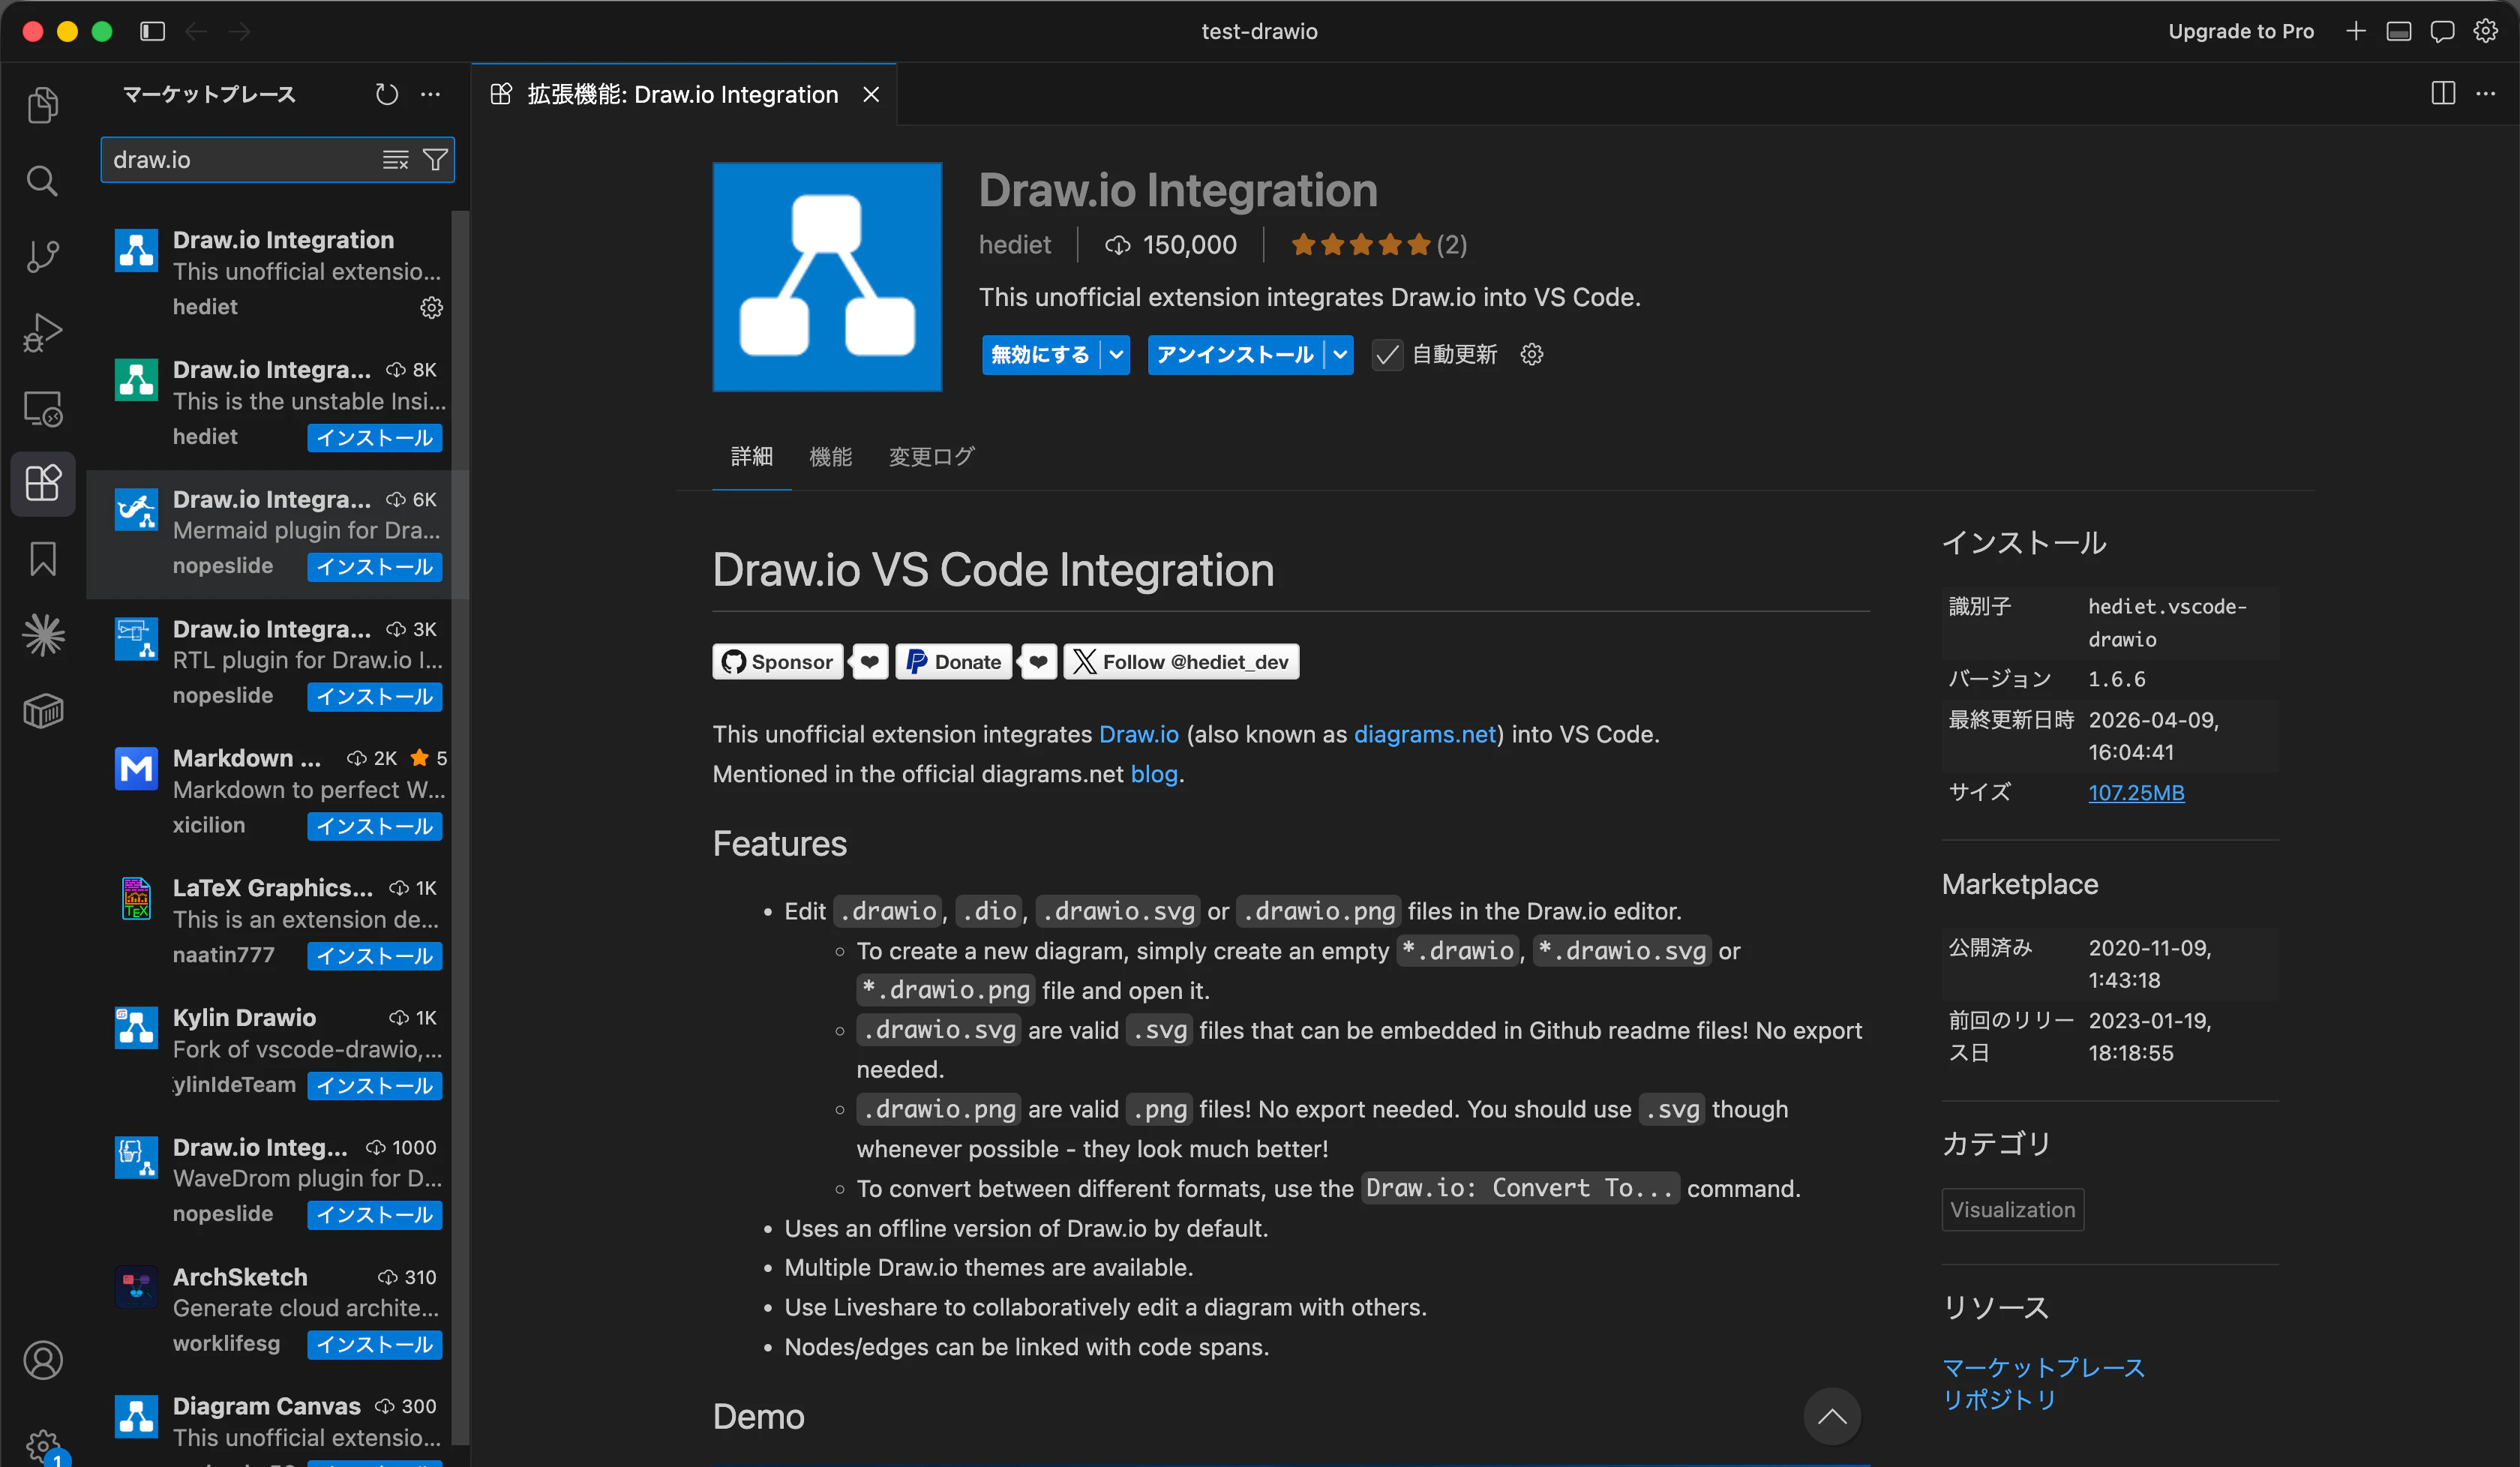Click the Follow @hediet_dev badge
Screen dimensions: 2520x1467
point(1181,662)
